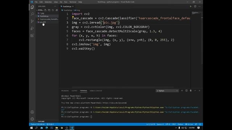The image size is (232, 130).
Task: Create a new terminal with plus
Action: coord(182,91)
